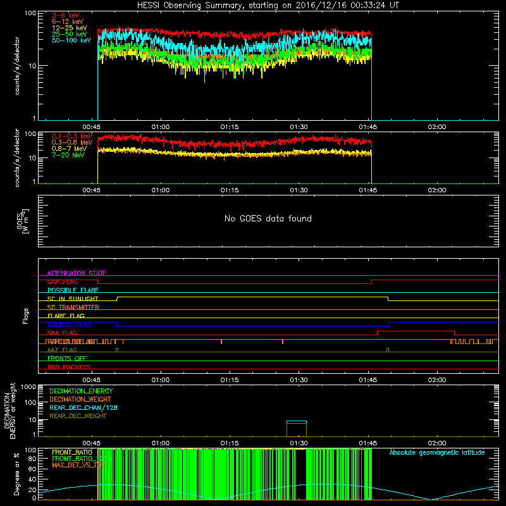Image resolution: width=506 pixels, height=506 pixels.
Task: Click 01:45 tick label under the Flags panel
Action: click(x=368, y=380)
